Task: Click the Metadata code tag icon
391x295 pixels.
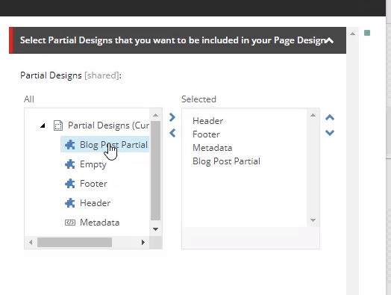Action: 70,223
